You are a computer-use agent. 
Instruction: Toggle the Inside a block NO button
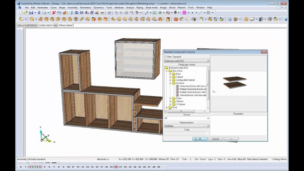point(56,25)
